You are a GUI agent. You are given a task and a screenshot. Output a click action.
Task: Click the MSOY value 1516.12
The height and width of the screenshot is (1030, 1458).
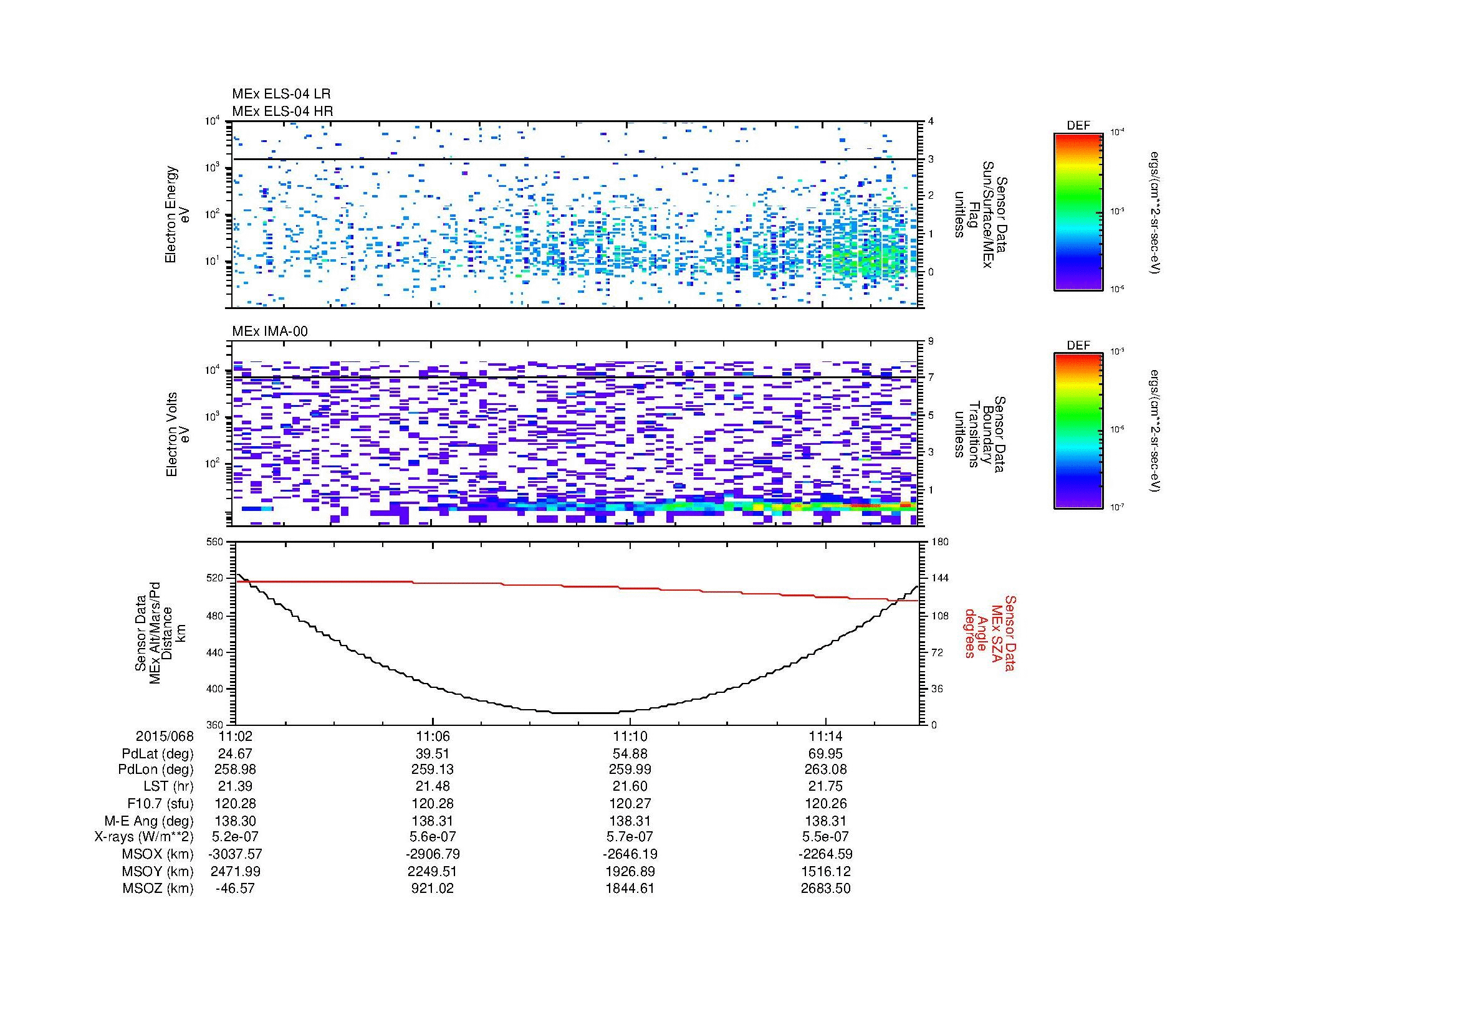pyautogui.click(x=825, y=871)
